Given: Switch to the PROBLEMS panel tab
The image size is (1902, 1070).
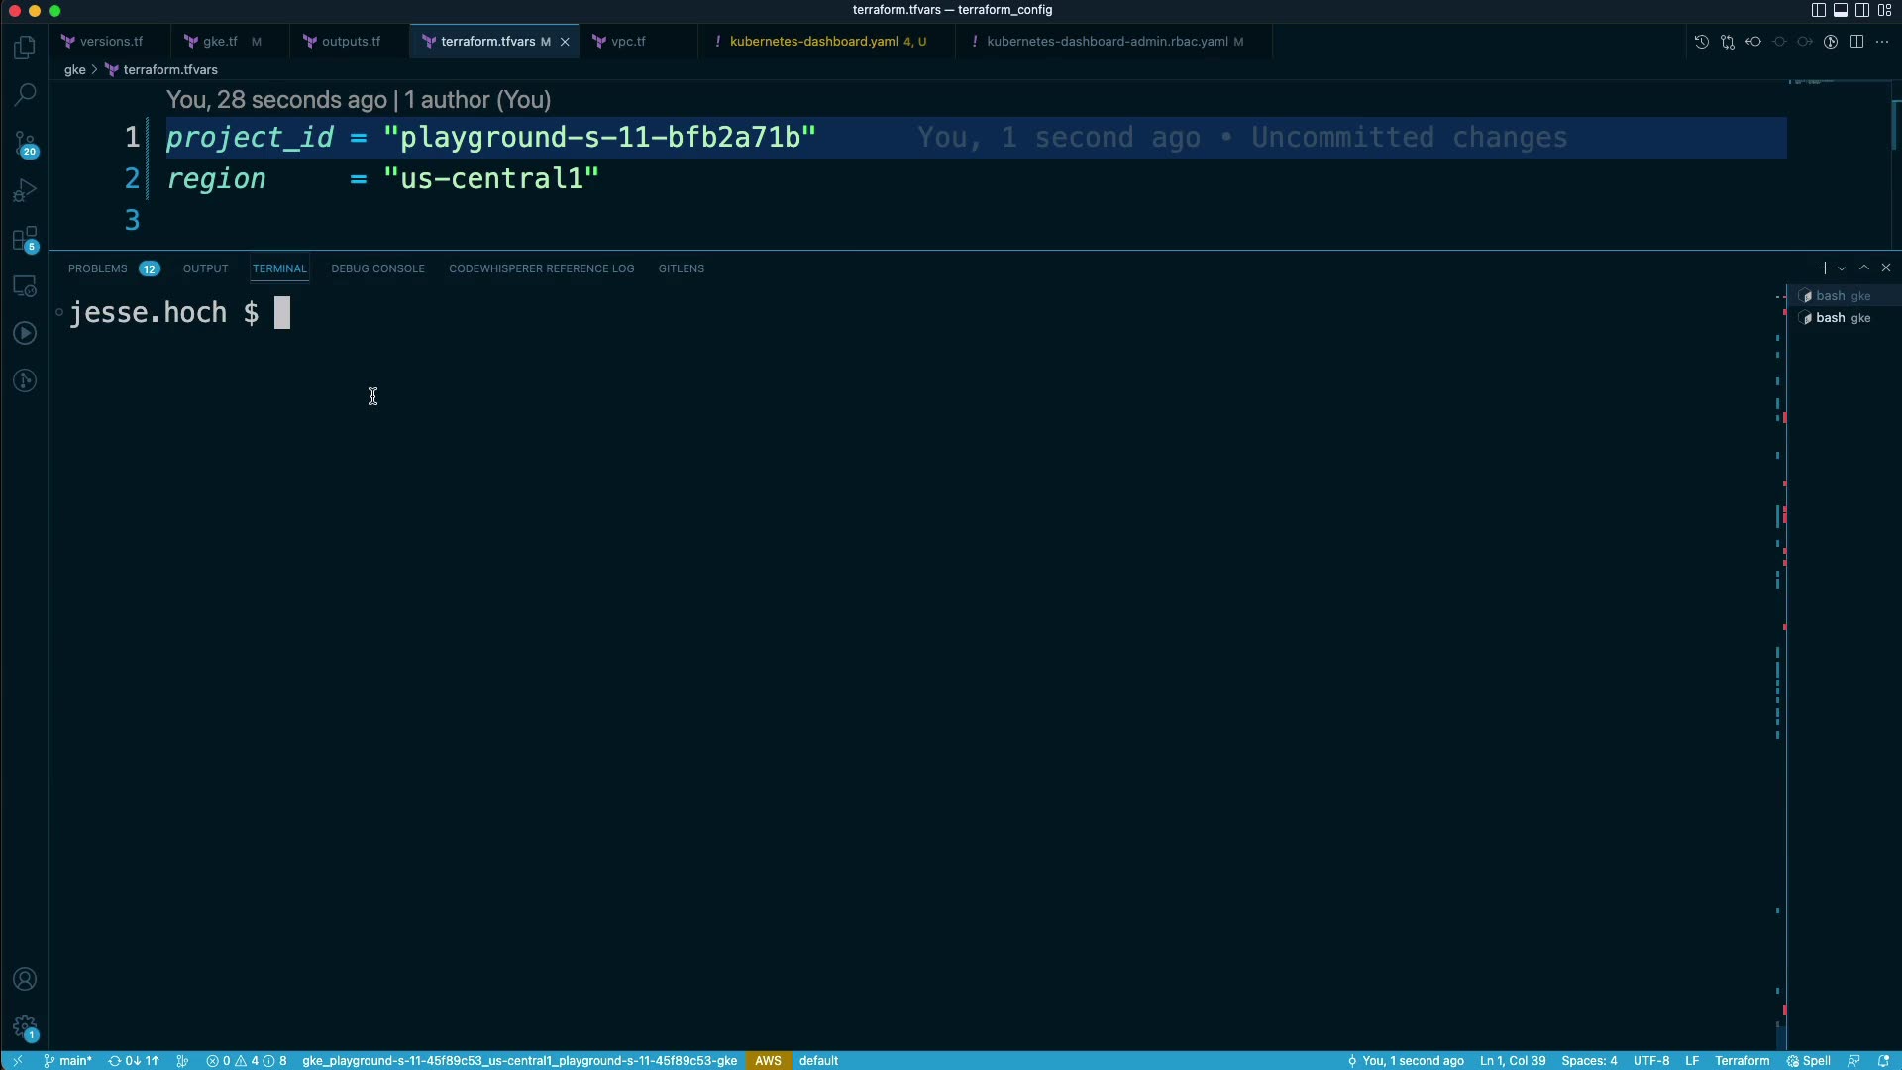Looking at the screenshot, I should click(x=97, y=268).
